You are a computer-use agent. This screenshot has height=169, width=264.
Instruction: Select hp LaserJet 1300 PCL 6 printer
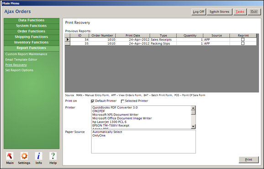click(x=110, y=122)
